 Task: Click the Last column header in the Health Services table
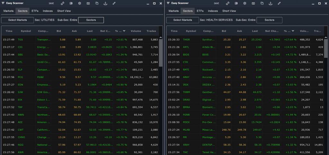[x=255, y=31]
